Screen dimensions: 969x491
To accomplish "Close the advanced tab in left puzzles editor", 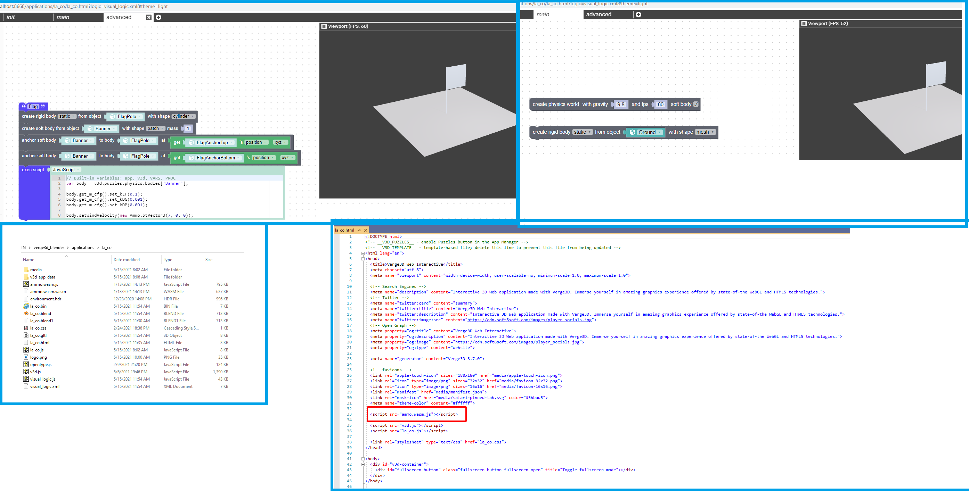I will click(149, 17).
